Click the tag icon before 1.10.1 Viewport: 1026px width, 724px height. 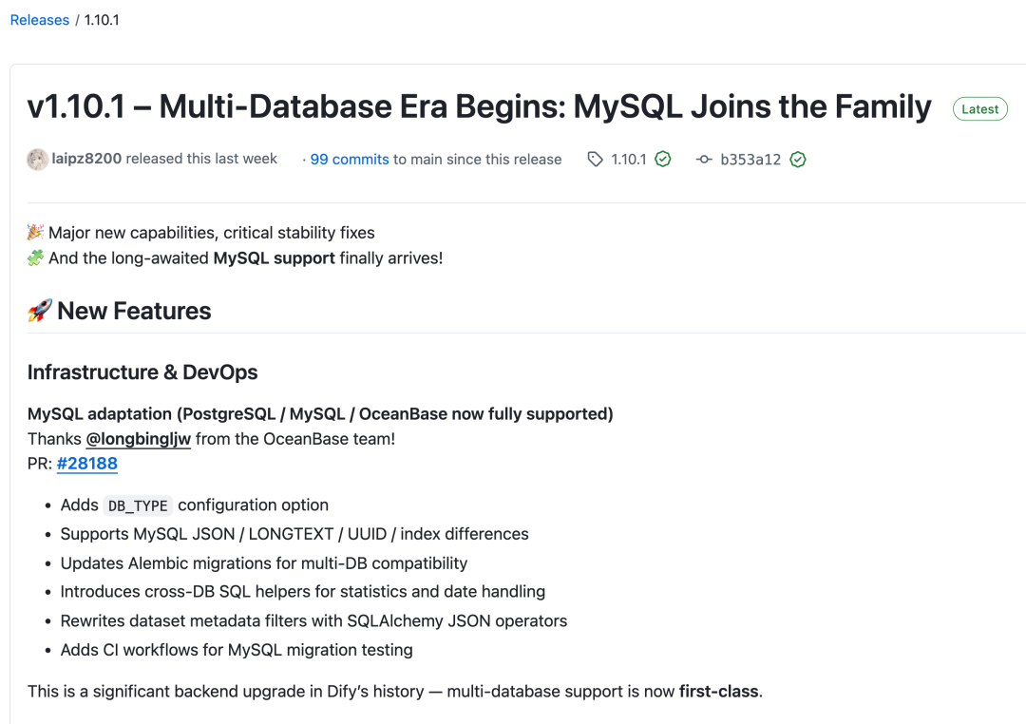596,160
